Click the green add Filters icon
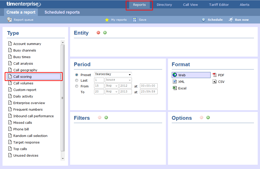 [106, 117]
